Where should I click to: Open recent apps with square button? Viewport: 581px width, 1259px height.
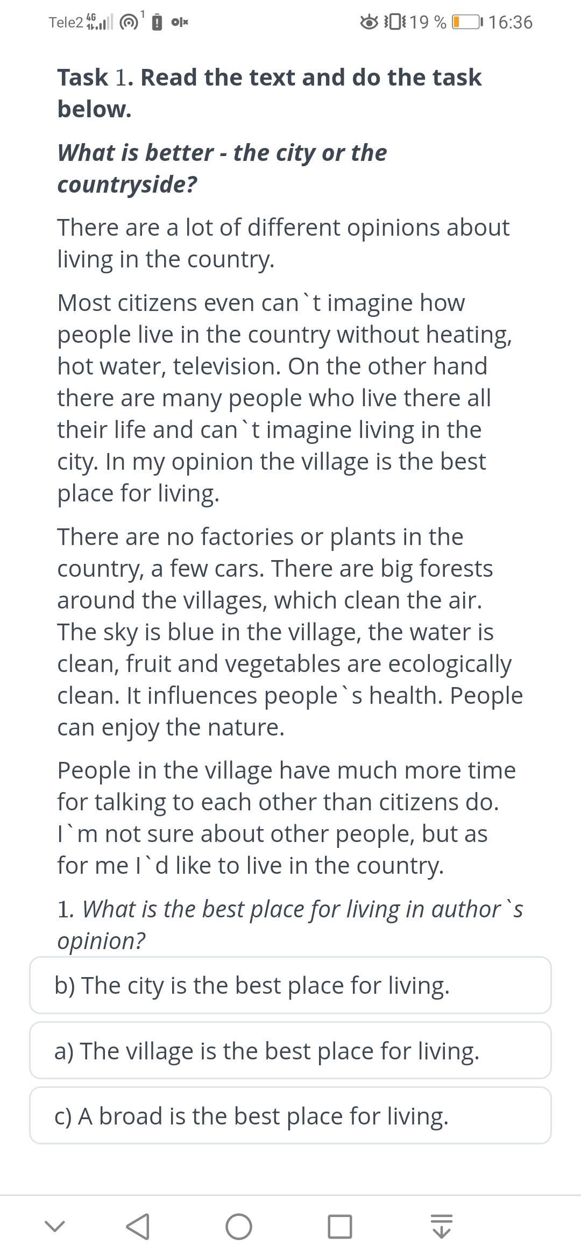click(340, 1227)
